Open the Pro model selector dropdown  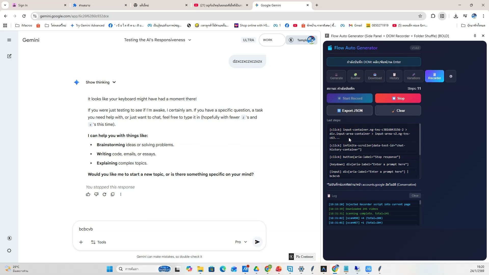241,242
